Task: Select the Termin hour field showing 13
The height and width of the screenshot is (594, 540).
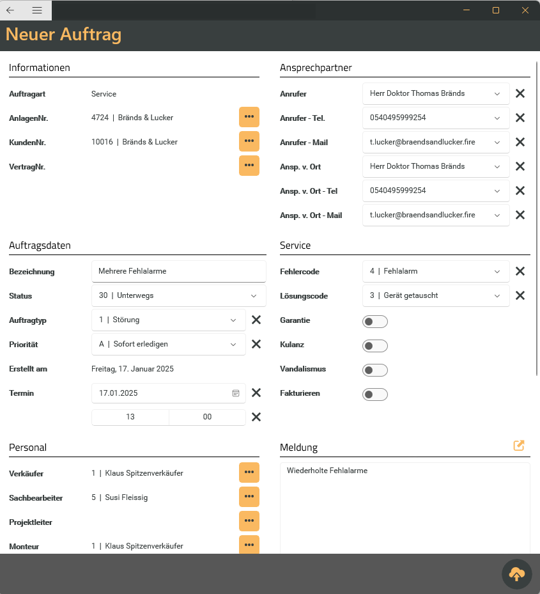Action: [130, 417]
